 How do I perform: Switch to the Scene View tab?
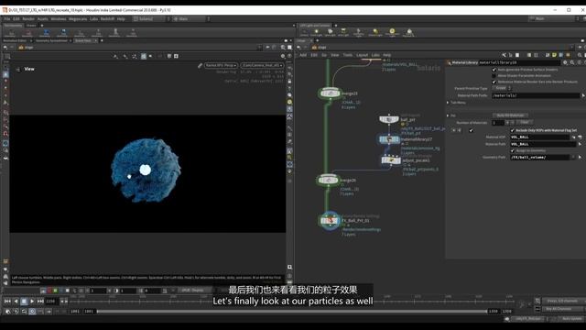pyautogui.click(x=83, y=40)
